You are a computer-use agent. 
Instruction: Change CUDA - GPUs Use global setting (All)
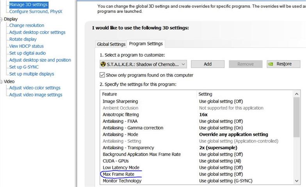220,161
